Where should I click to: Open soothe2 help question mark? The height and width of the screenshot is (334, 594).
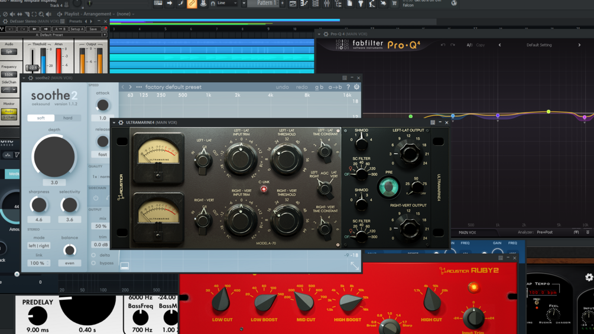click(348, 87)
